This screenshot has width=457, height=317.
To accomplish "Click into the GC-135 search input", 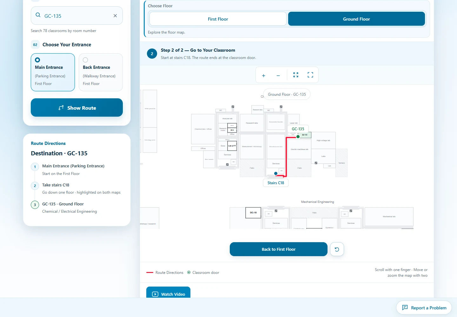I will pos(77,16).
